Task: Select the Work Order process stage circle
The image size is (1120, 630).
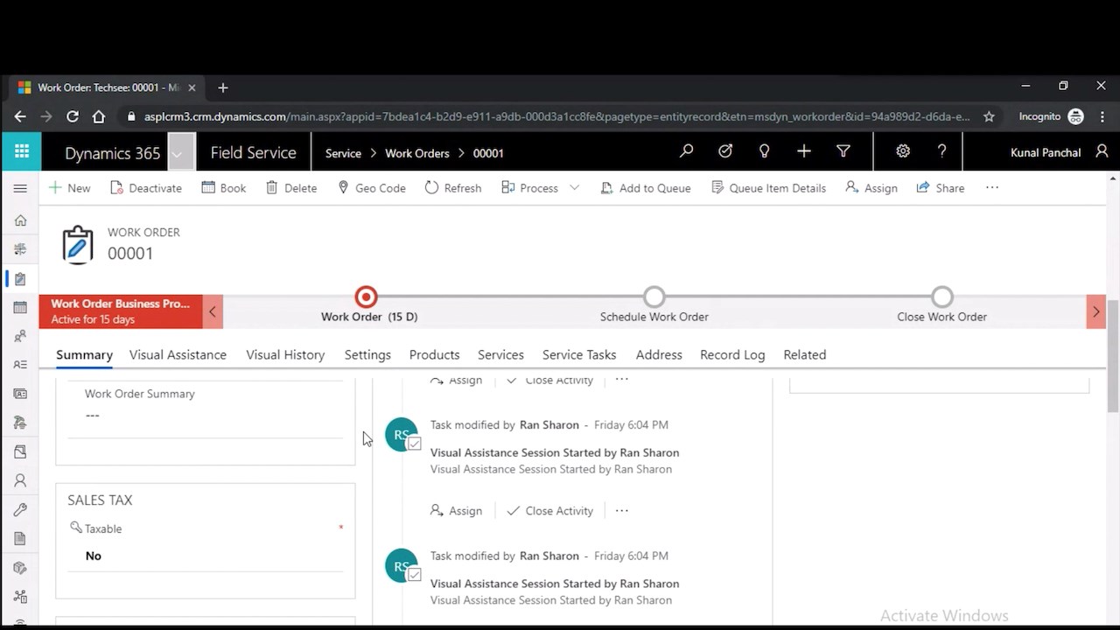Action: [x=367, y=297]
